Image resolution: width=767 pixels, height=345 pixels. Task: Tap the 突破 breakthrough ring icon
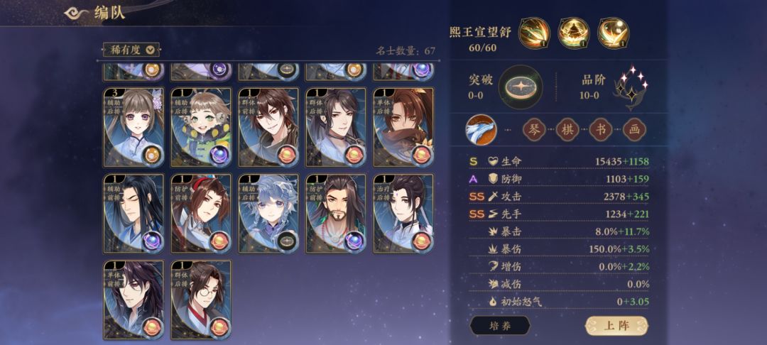[x=521, y=87]
